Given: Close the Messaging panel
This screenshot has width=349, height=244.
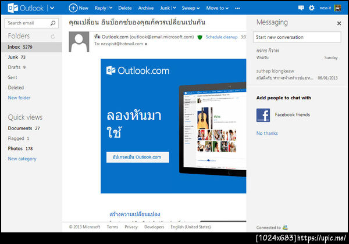Looking at the screenshot, I should pos(339,23).
